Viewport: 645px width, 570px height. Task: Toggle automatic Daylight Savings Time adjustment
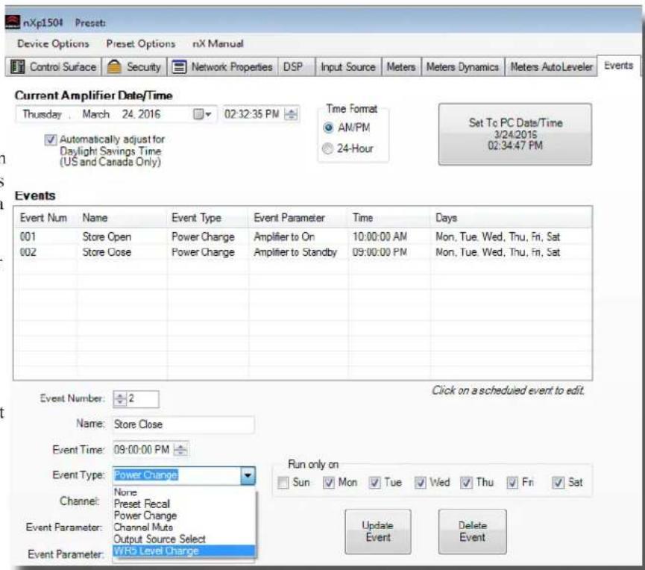[50, 140]
